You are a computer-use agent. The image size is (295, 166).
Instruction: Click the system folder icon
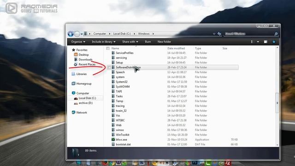(113, 77)
